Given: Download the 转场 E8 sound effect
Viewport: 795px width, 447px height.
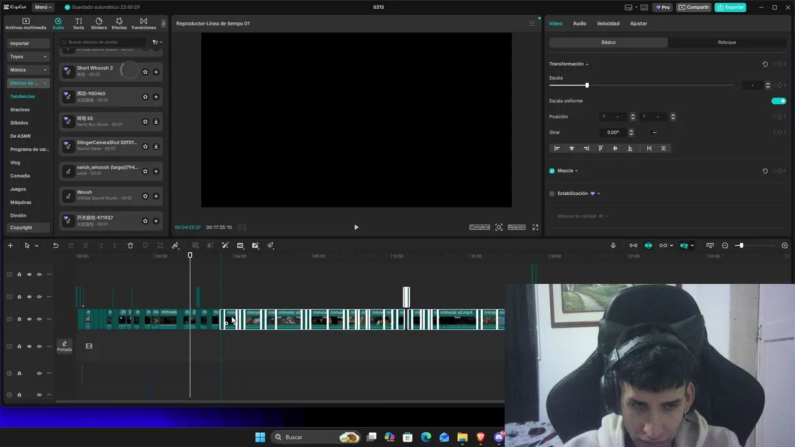Looking at the screenshot, I should point(156,122).
